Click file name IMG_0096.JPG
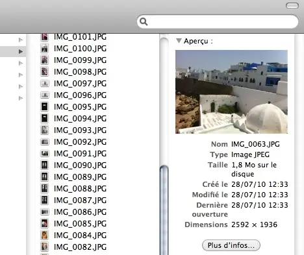Viewport: 304px width, 255px height. point(80,95)
